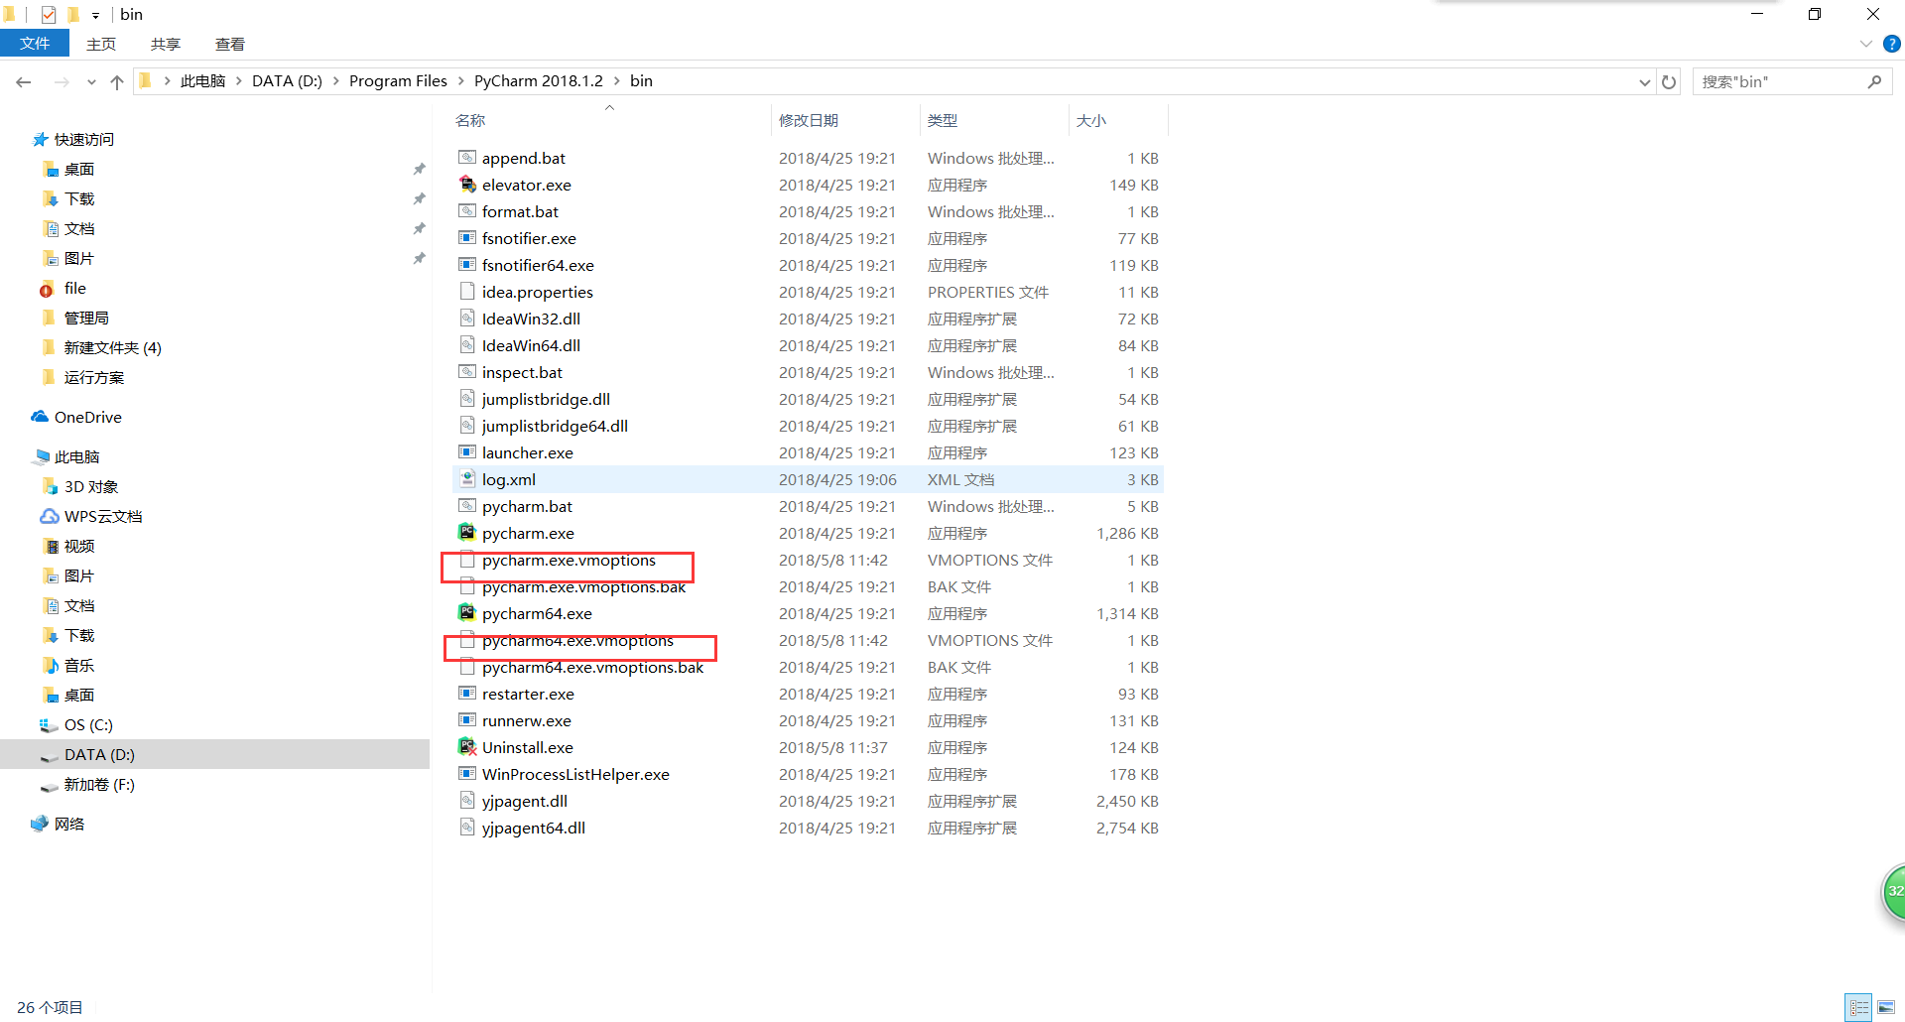Image resolution: width=1905 pixels, height=1022 pixels.
Task: Go up one folder level
Action: 117,81
